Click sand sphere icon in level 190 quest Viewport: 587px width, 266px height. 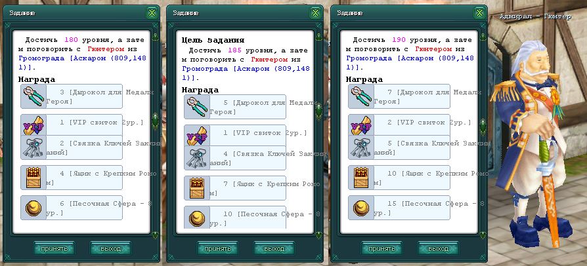click(361, 207)
